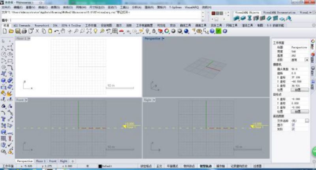Select the arrow pointer tool in left sidebar

[x=4, y=41]
